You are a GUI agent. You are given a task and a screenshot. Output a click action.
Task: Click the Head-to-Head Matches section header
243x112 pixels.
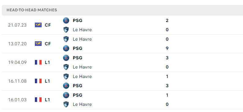(x=122, y=10)
